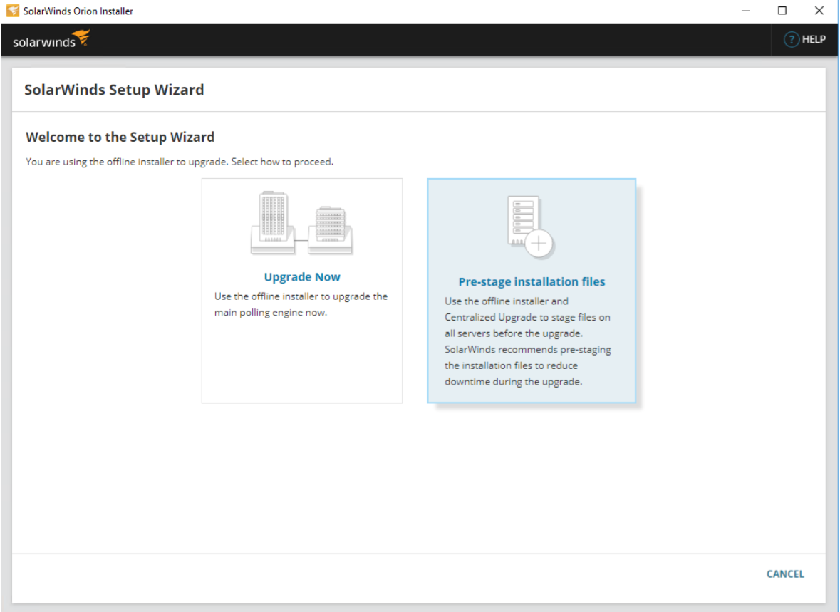The image size is (840, 612).
Task: Click the SolarWinds Orion Installer title bar icon
Action: [x=13, y=11]
